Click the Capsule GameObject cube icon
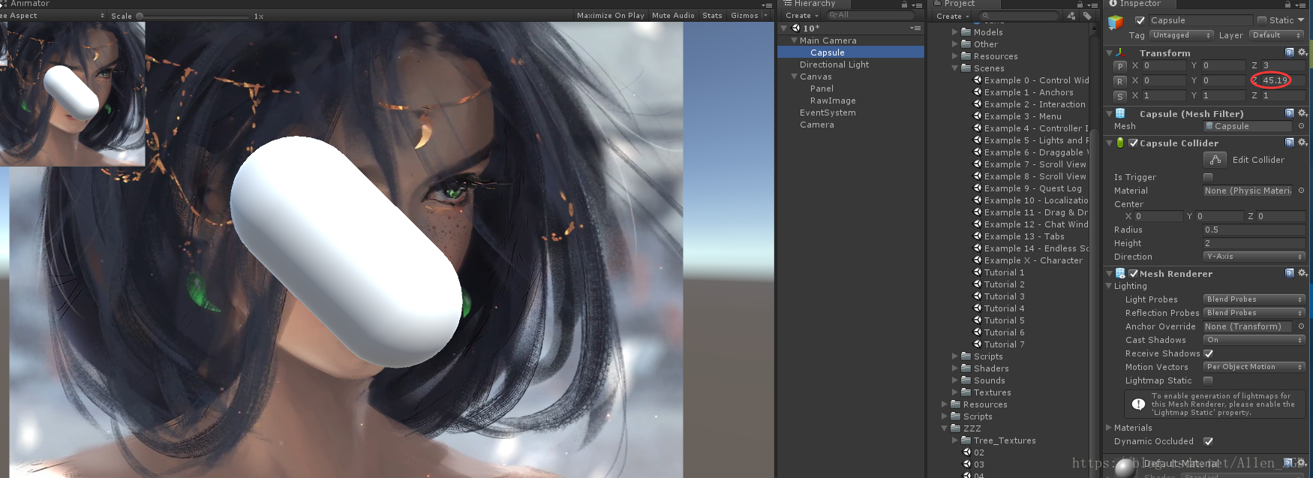The height and width of the screenshot is (478, 1313). (1116, 23)
